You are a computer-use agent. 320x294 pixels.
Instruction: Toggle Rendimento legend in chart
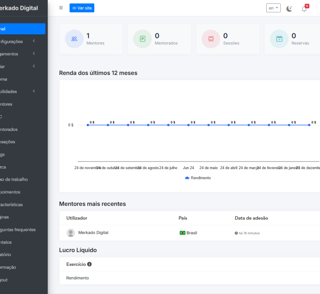tap(198, 178)
